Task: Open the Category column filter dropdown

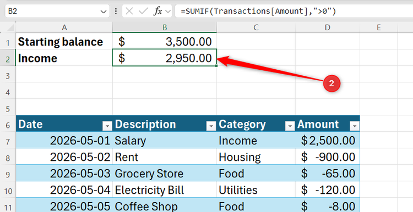Action: point(290,126)
